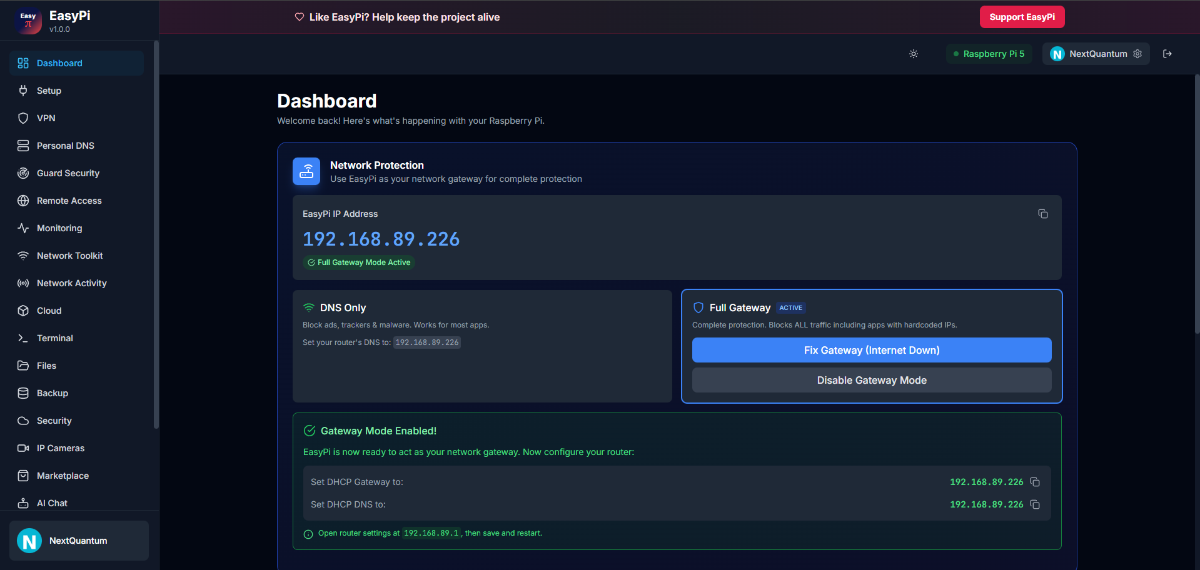The width and height of the screenshot is (1200, 570).
Task: Click the Cloud cube icon
Action: pos(23,311)
